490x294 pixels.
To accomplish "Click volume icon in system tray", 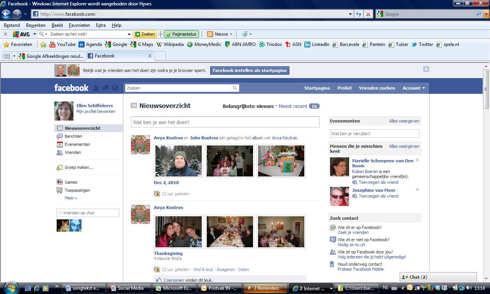I will [469, 288].
